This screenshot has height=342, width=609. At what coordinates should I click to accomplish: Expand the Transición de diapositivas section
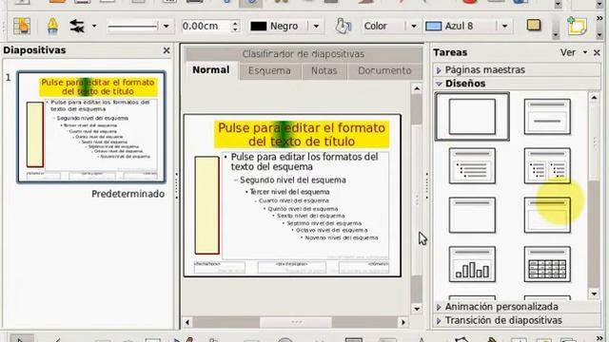pyautogui.click(x=517, y=321)
